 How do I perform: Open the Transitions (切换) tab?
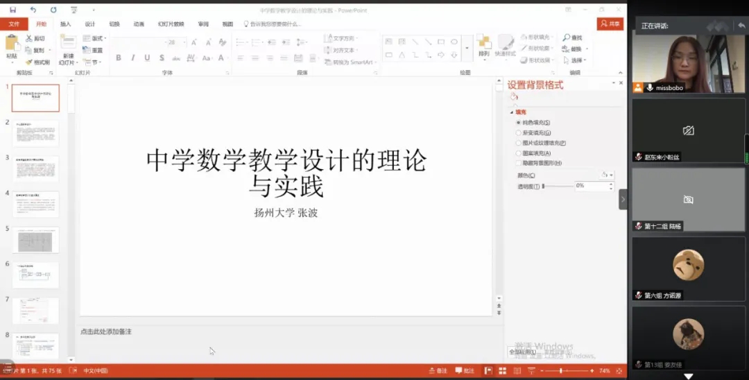[x=114, y=24]
